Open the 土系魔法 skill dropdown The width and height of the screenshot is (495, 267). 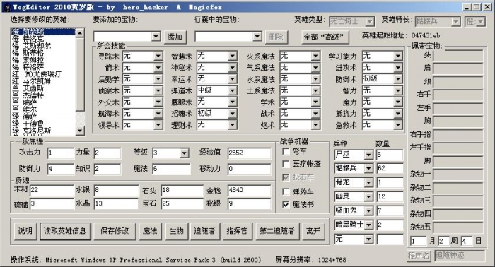pyautogui.click(x=315, y=91)
